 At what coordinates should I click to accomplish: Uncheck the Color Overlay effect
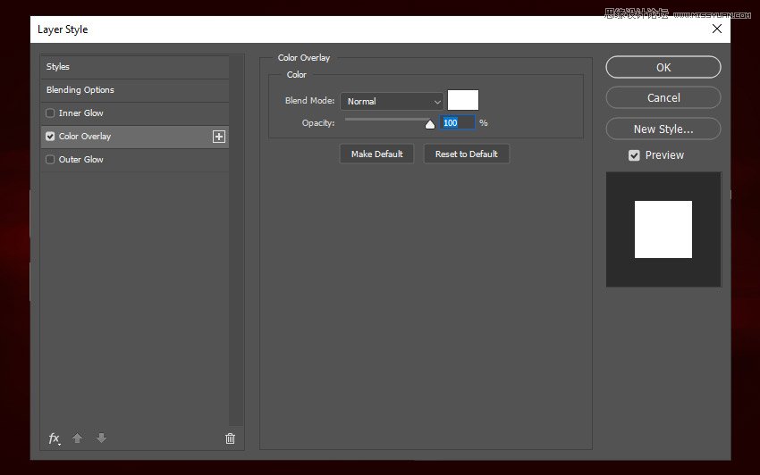tap(50, 137)
